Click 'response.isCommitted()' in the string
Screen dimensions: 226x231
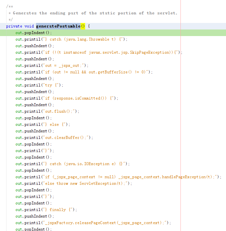tap(80, 98)
